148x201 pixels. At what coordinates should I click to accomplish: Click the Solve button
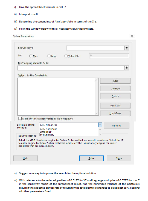(91, 158)
